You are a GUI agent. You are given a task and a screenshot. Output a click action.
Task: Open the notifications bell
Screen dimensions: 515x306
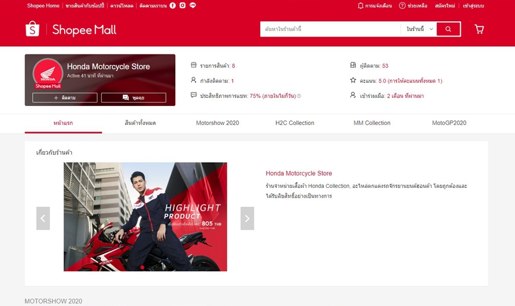pyautogui.click(x=360, y=6)
